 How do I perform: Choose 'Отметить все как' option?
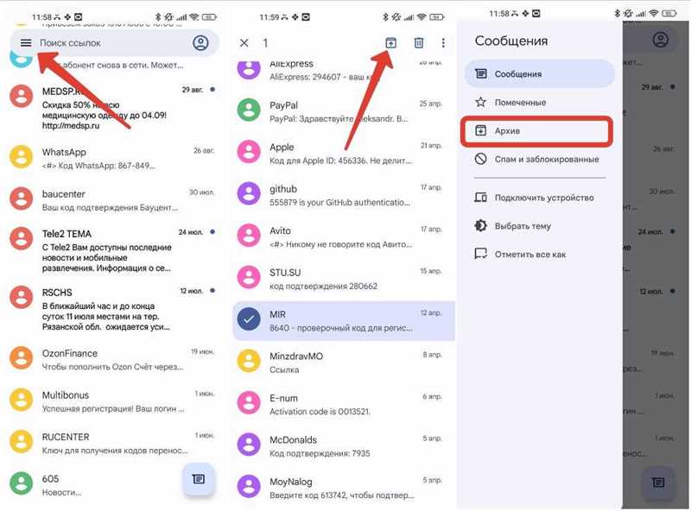(539, 254)
